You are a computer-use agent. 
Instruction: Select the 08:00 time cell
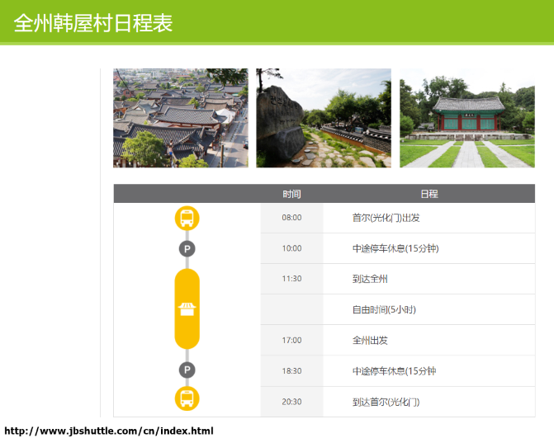click(x=291, y=218)
